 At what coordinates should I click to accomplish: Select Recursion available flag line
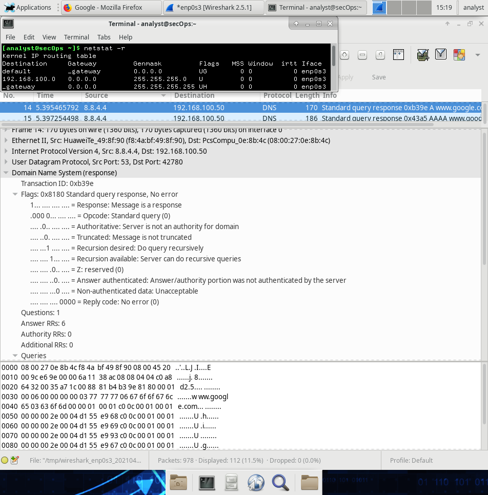click(135, 259)
